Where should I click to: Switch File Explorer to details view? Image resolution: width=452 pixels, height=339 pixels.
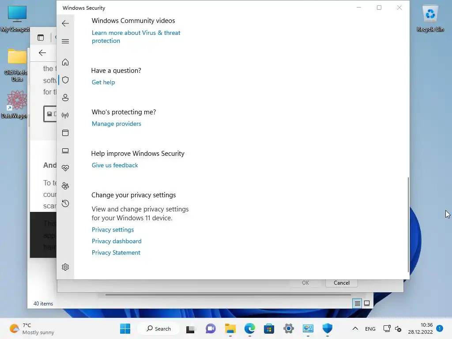[357, 303]
